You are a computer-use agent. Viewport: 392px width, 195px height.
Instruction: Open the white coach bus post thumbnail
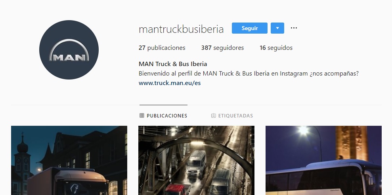click(x=323, y=160)
